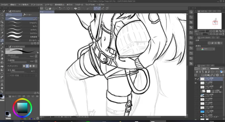Adjust brush size with stepper arrows
Viewport: 225px width, 122px height.
34,56
